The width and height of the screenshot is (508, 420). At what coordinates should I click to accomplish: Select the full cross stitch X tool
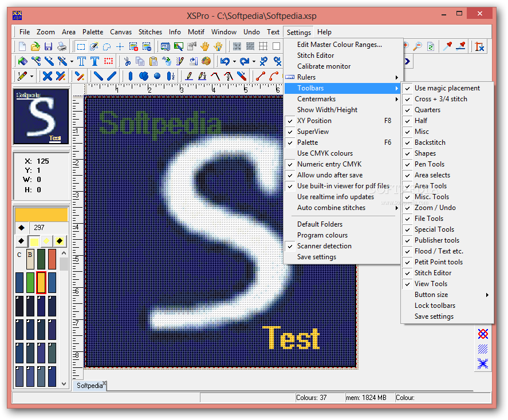coord(48,76)
